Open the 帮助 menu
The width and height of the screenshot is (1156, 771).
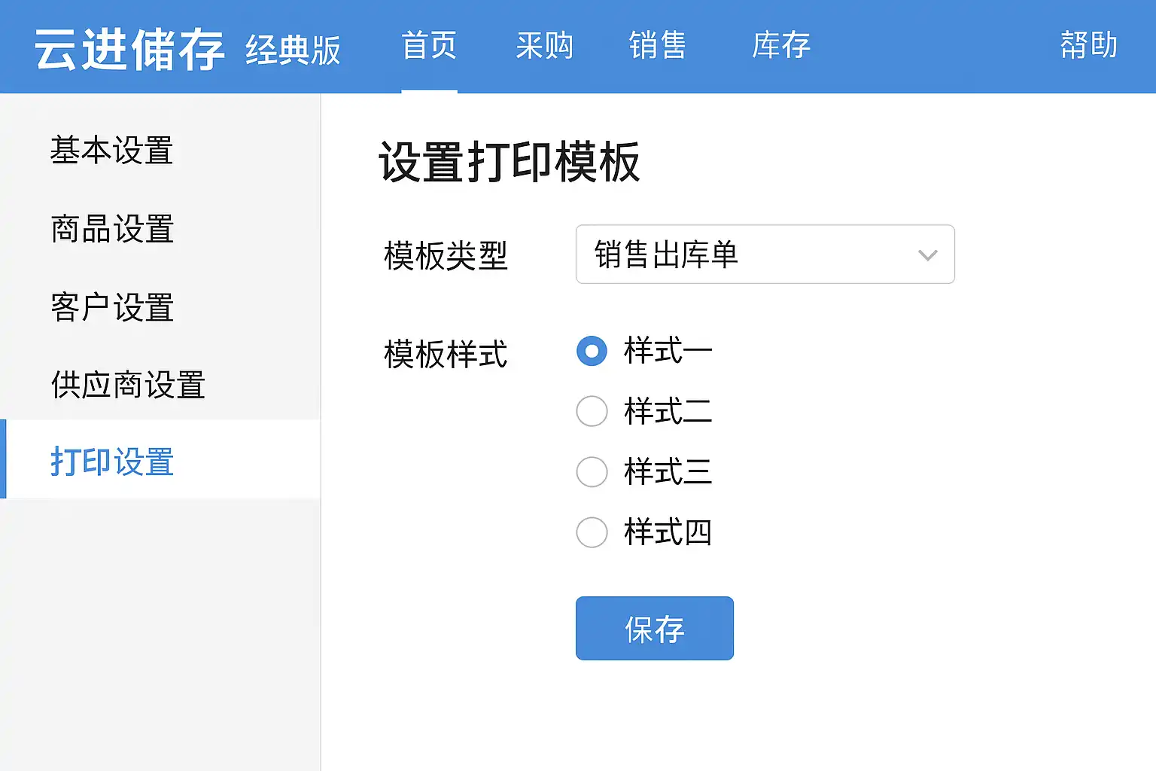pos(1088,46)
